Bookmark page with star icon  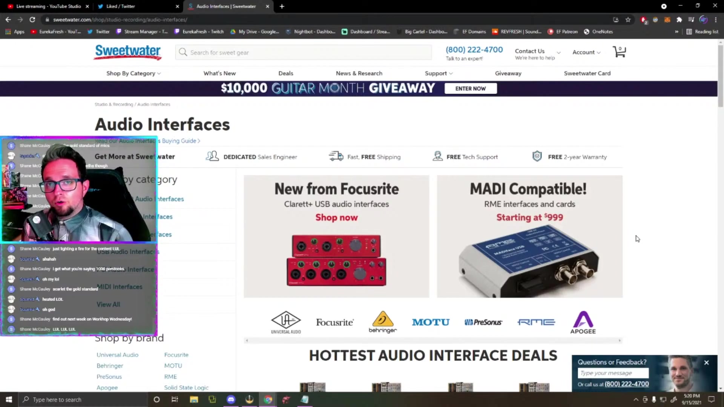pos(628,20)
